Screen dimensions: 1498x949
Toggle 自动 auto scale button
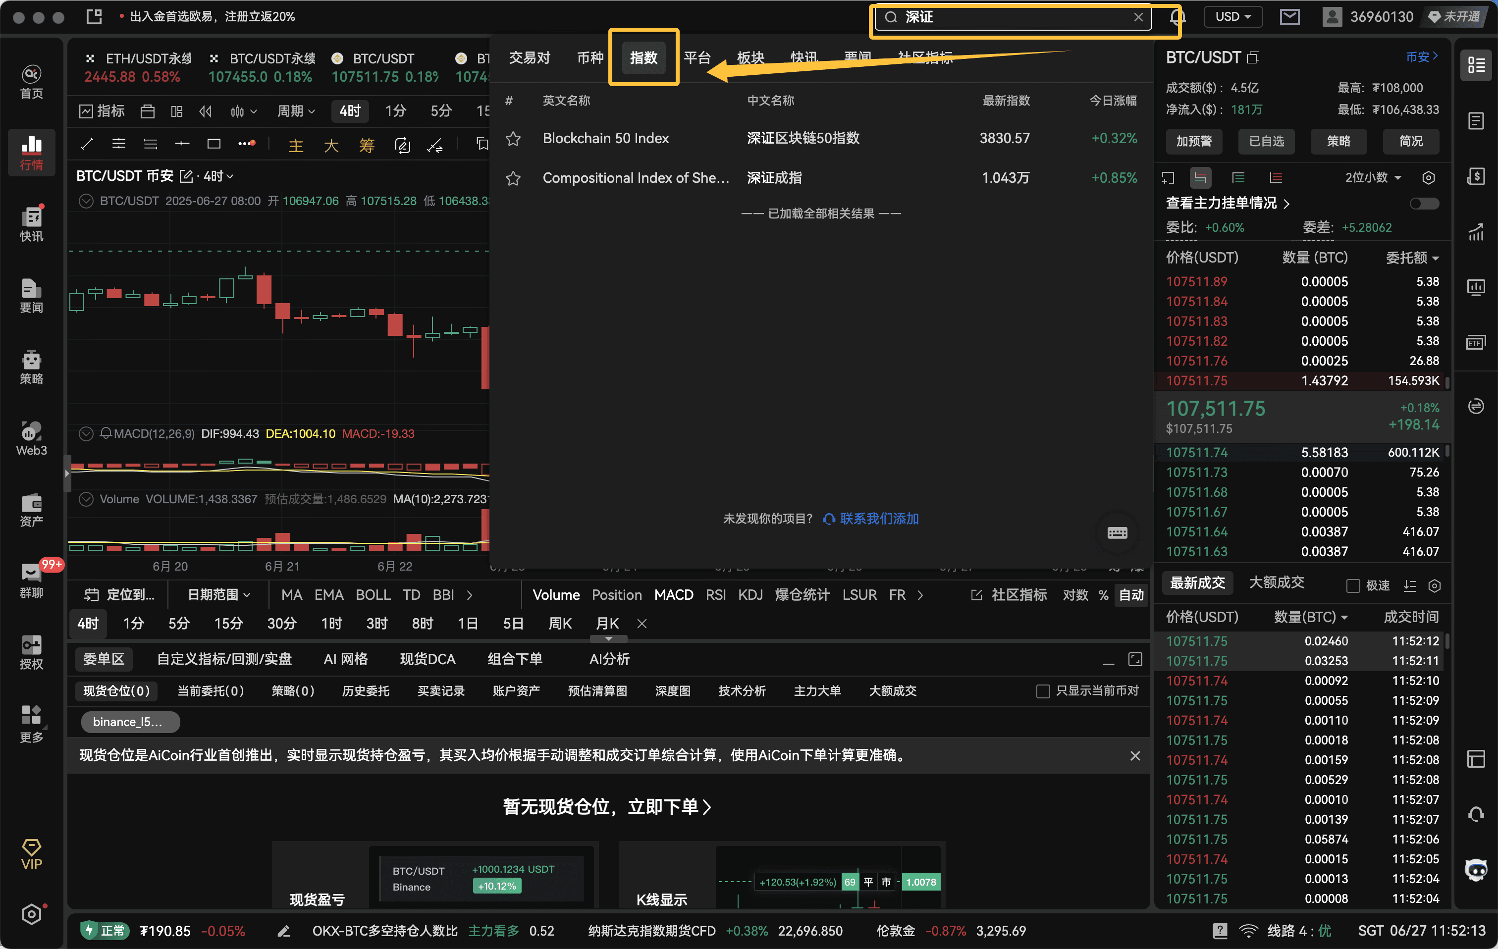click(1131, 595)
